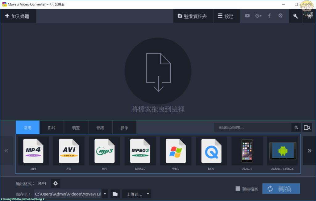Minimize the Movavi Video Converter window
This screenshot has height=201, width=316.
tap(283, 4)
